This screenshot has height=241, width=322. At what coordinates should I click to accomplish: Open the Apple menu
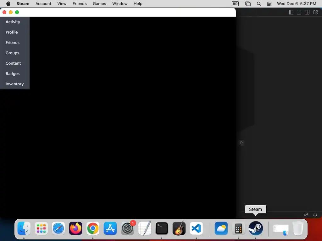(x=8, y=4)
